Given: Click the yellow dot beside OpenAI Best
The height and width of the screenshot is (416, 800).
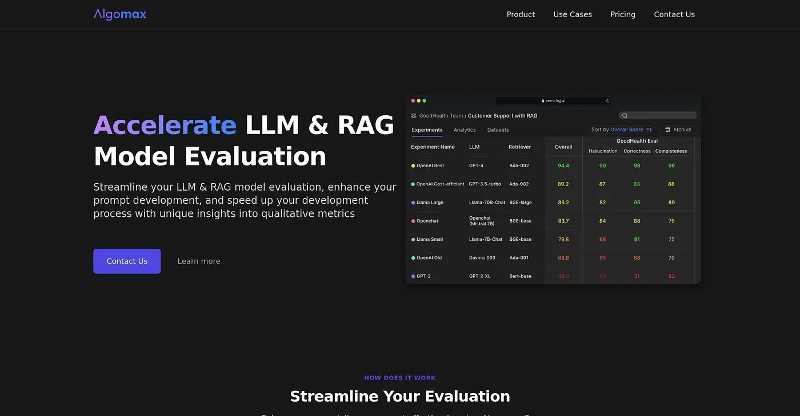Looking at the screenshot, I should (413, 166).
